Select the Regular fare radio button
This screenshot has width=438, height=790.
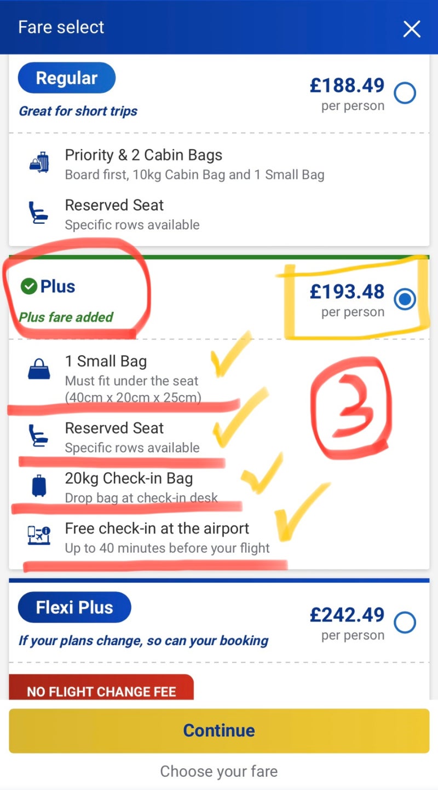point(405,94)
